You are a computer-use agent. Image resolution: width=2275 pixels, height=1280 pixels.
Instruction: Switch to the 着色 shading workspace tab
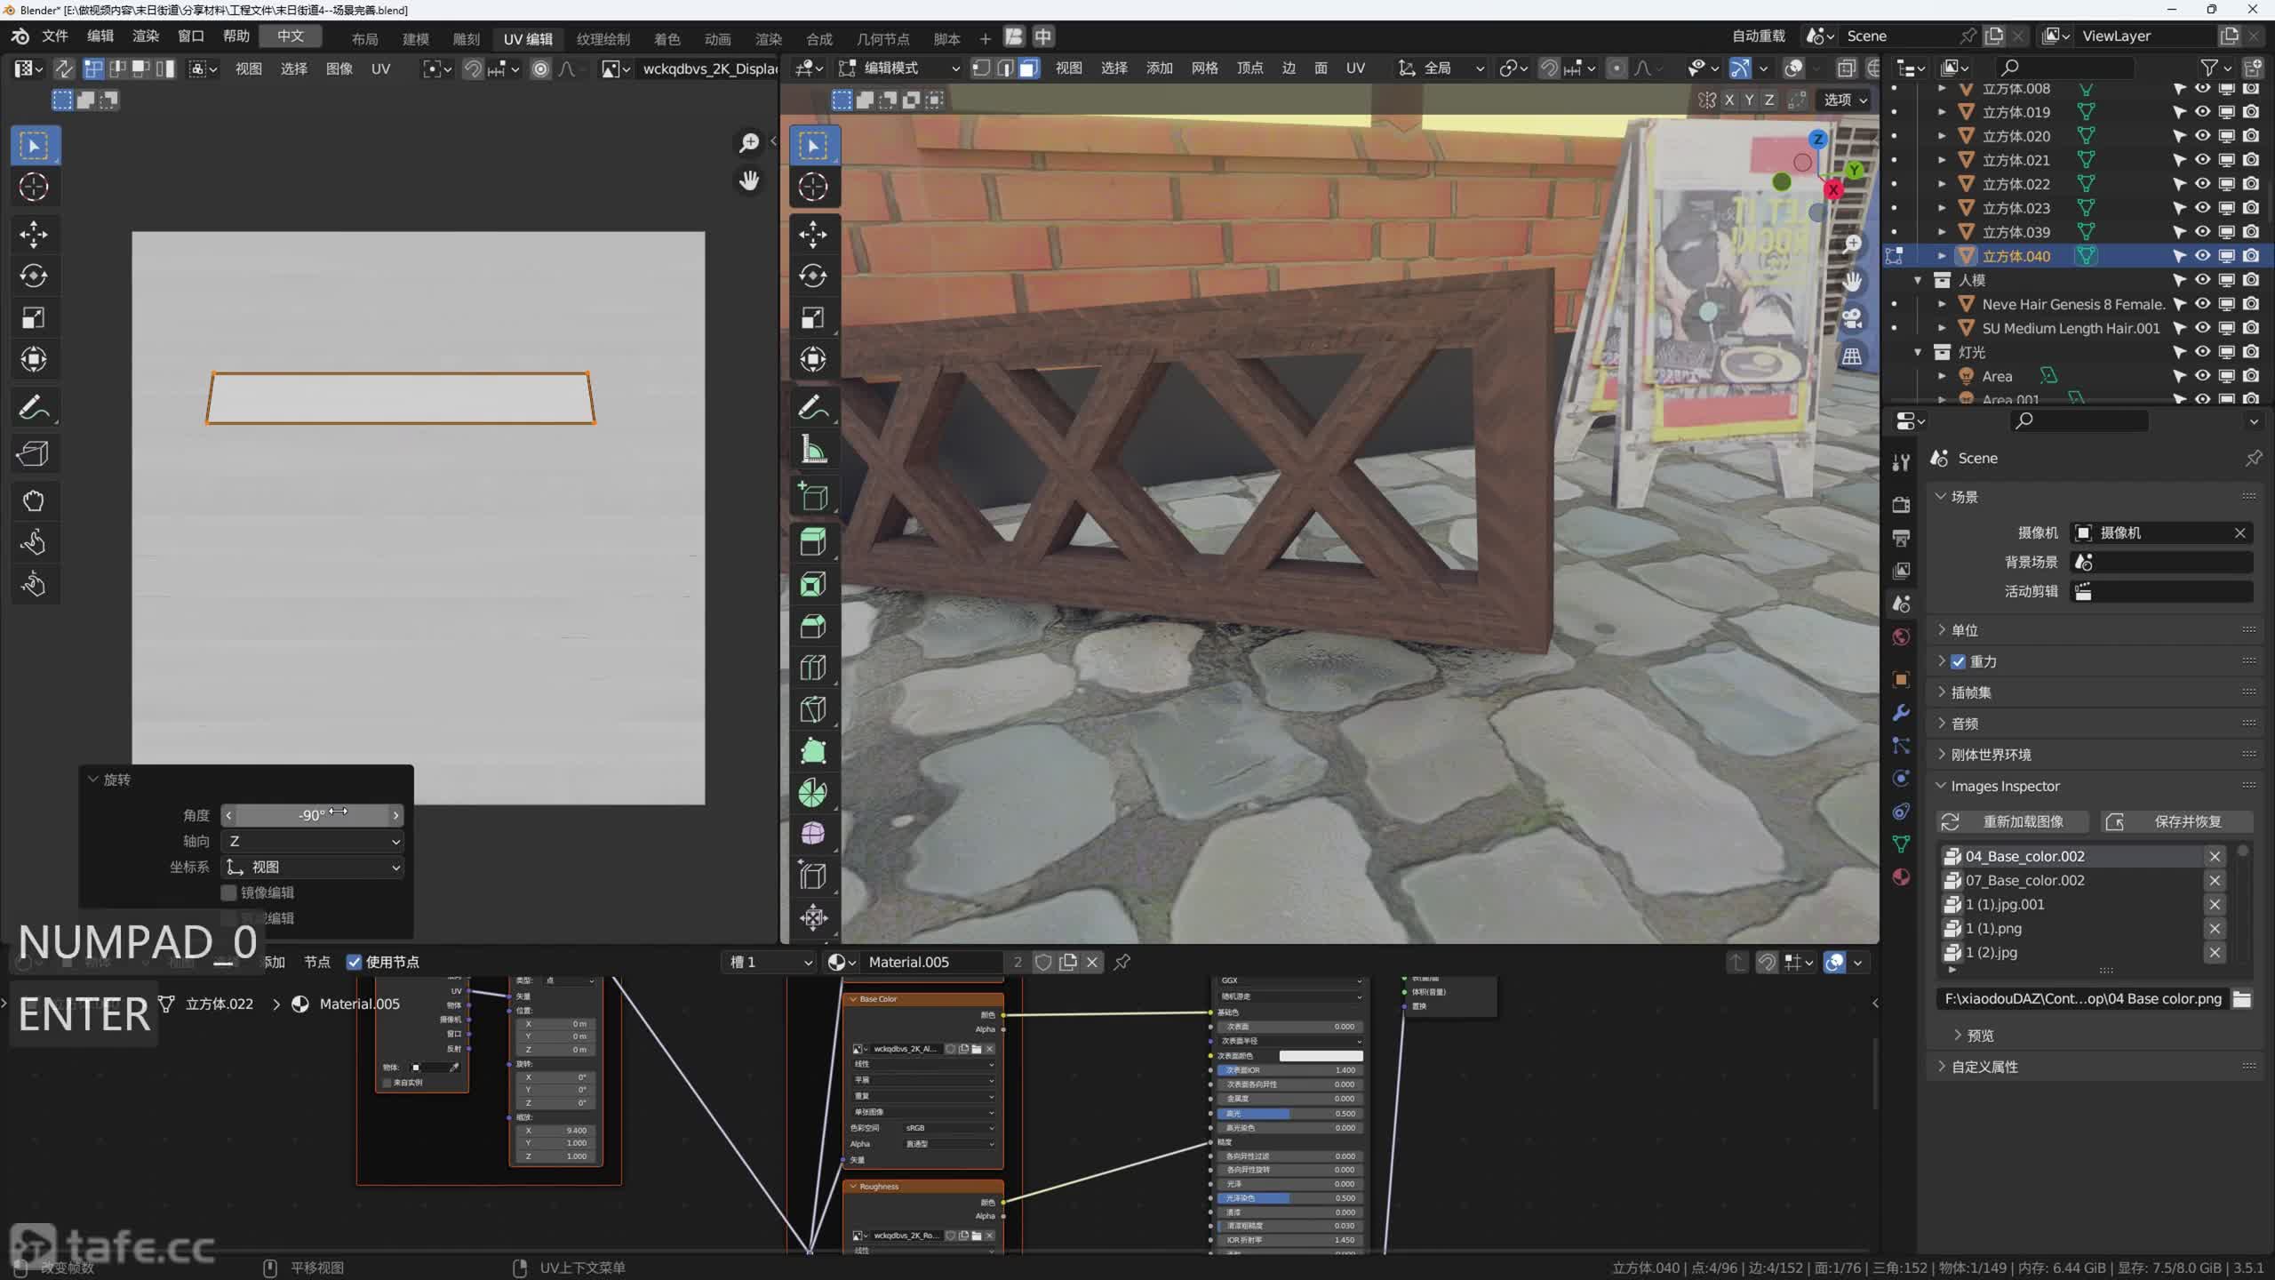tap(667, 39)
